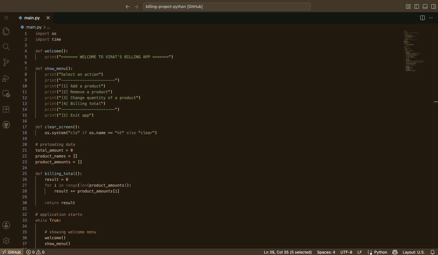Open the notifications bell
The width and height of the screenshot is (438, 255).
[432, 252]
